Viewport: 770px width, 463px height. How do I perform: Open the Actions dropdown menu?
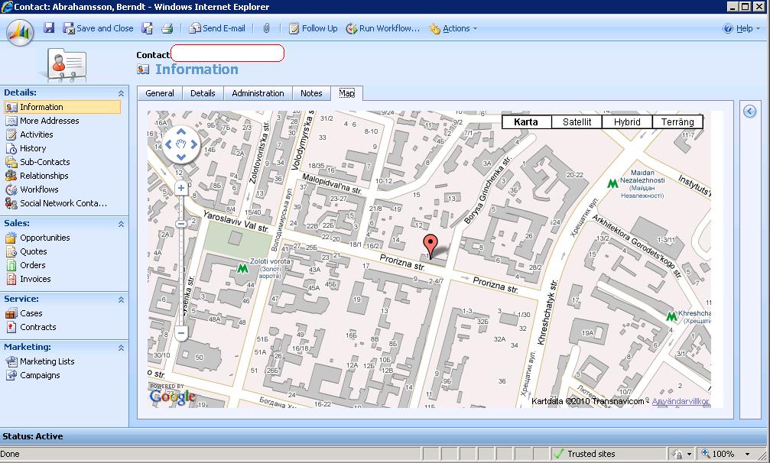coord(453,28)
